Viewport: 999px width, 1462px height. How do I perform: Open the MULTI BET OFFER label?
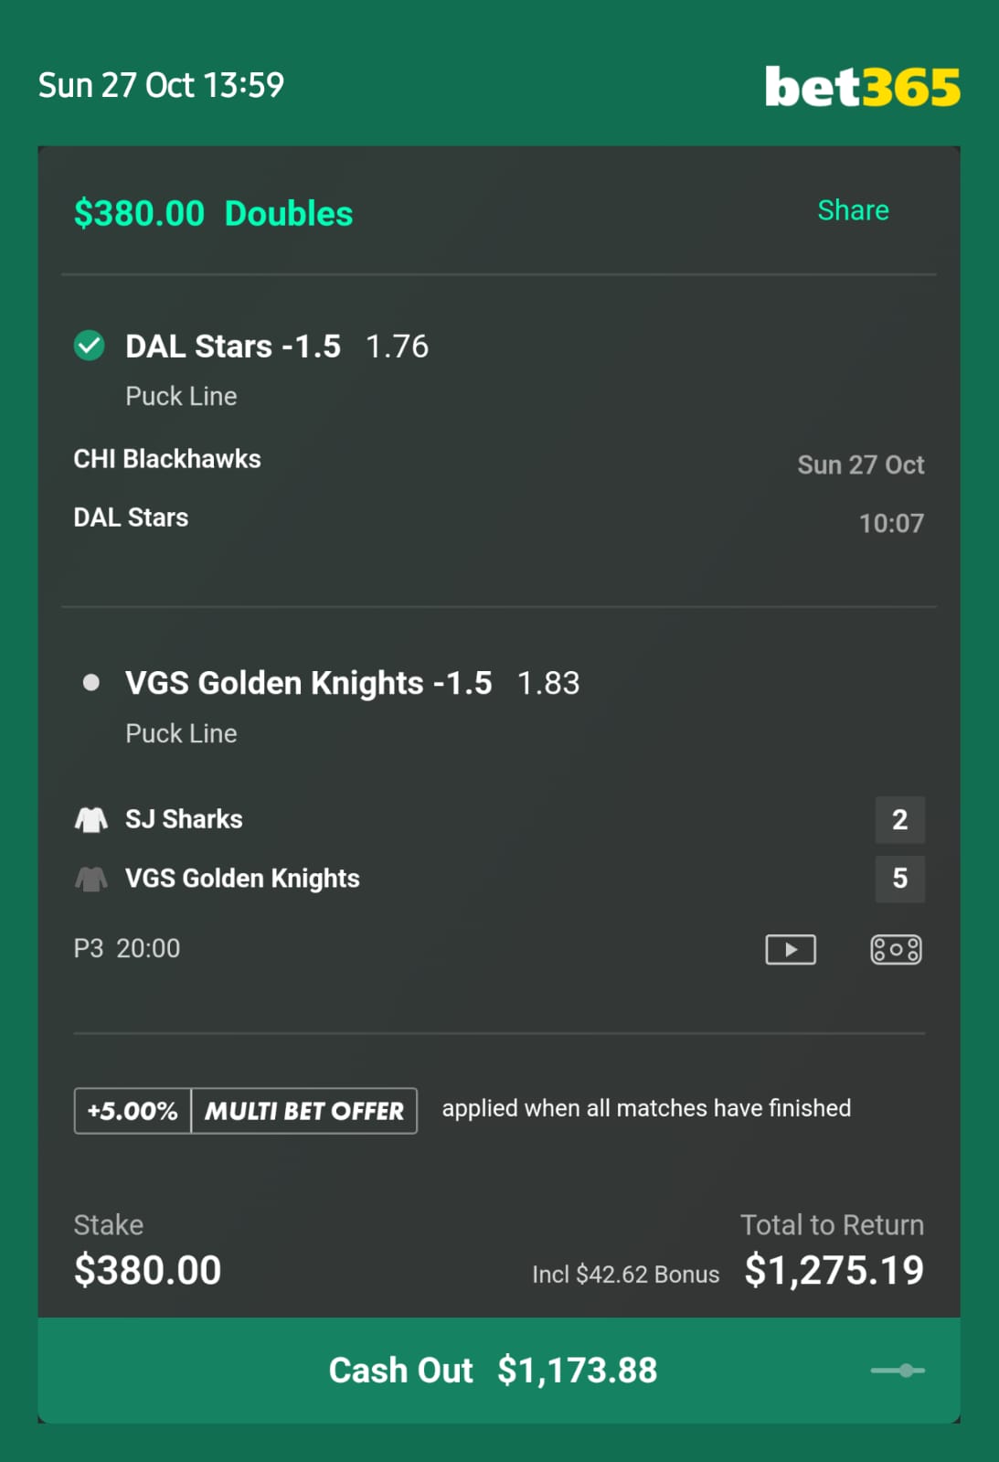[x=304, y=1111]
